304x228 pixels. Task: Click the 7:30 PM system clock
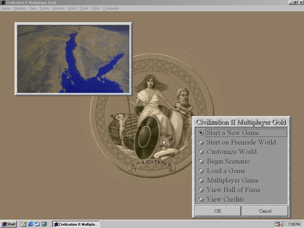click(294, 224)
